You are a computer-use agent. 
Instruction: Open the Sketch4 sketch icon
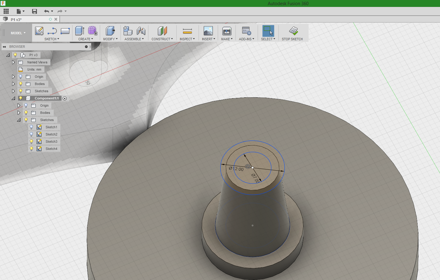click(x=39, y=149)
